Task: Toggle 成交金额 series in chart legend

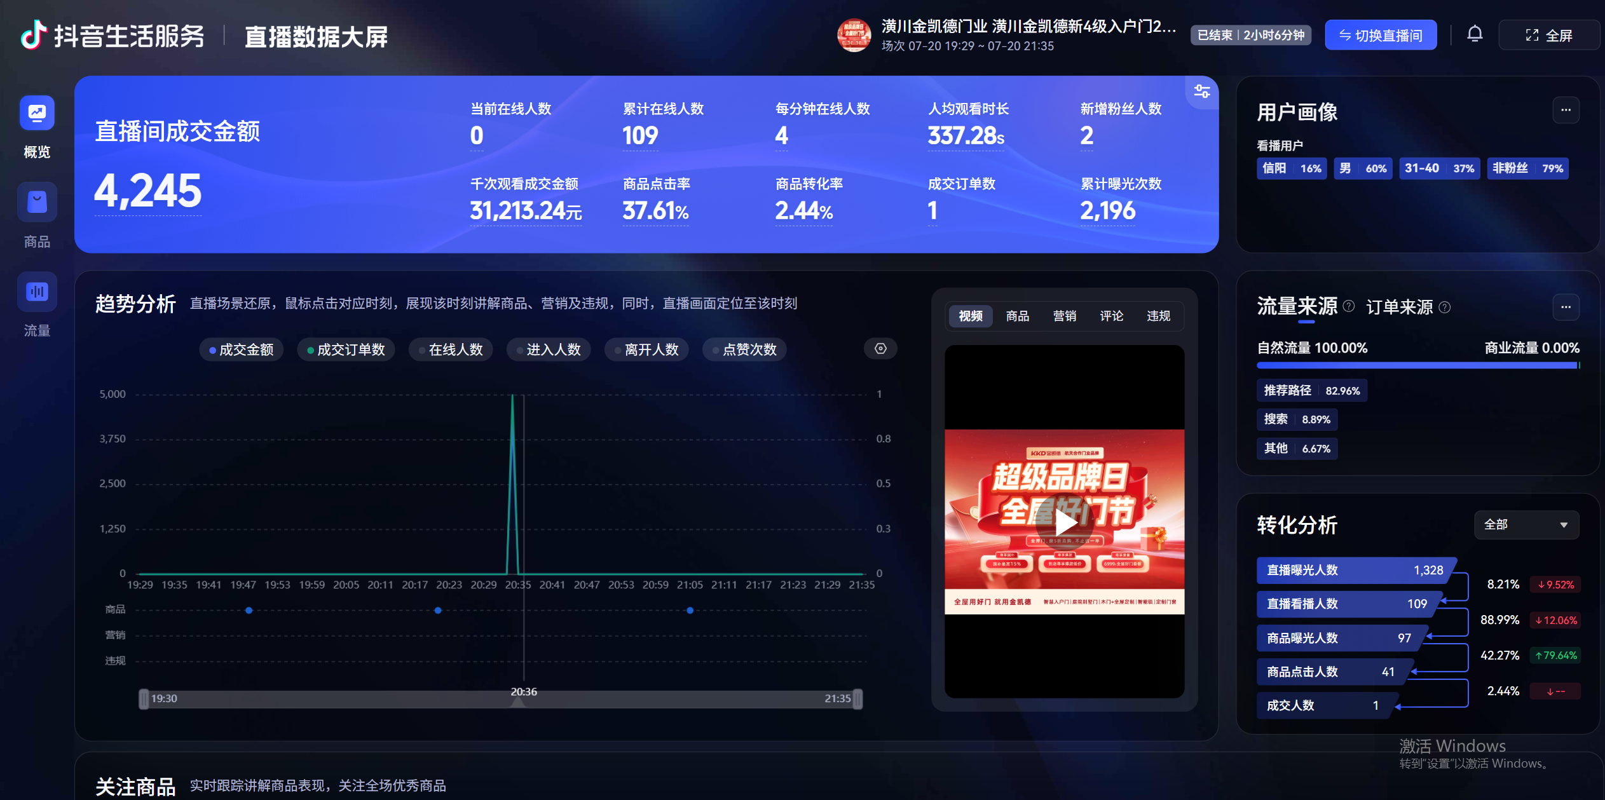Action: (242, 349)
